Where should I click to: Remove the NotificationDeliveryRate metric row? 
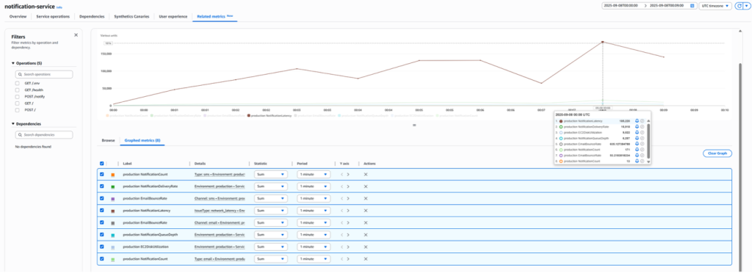366,186
